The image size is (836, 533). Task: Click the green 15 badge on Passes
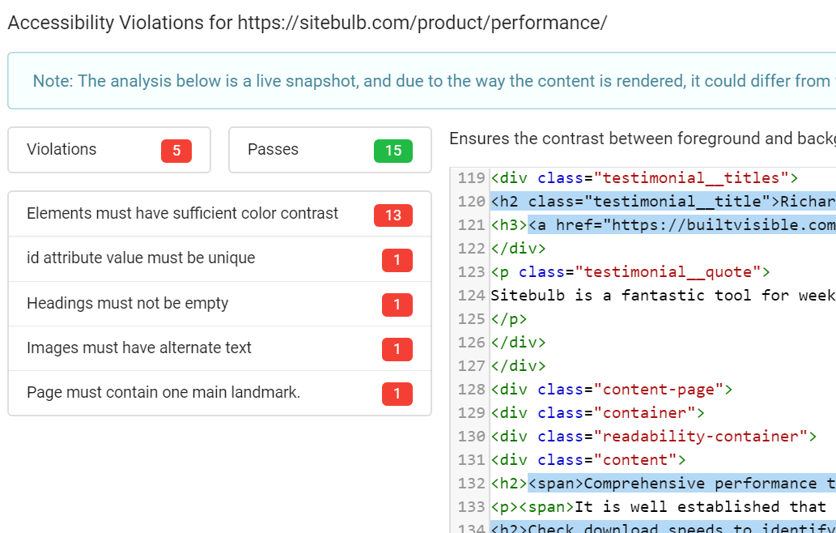(393, 151)
